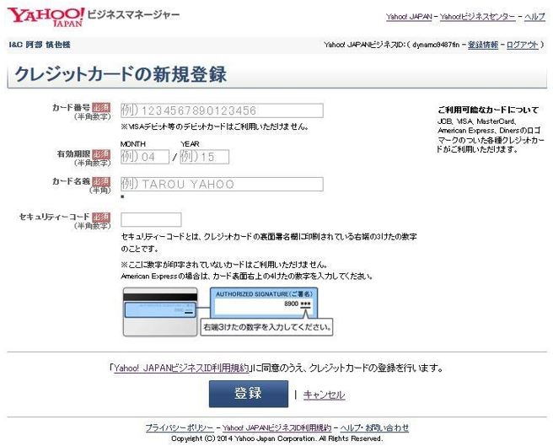This screenshot has width=553, height=446.
Task: Click the カード番号 label
Action: tap(72, 108)
